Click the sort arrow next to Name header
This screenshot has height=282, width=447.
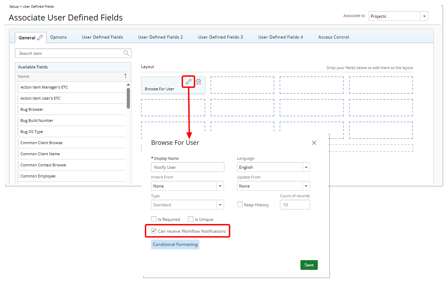(125, 76)
